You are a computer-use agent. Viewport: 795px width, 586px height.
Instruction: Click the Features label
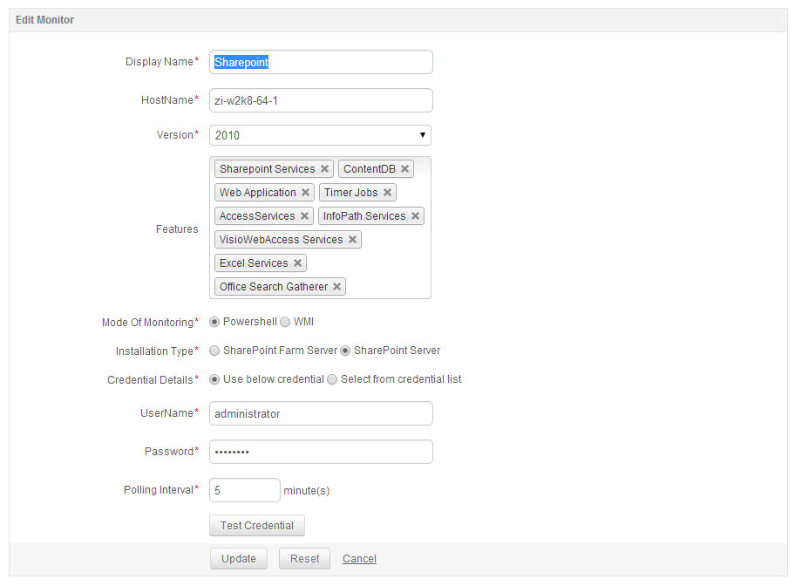point(177,229)
